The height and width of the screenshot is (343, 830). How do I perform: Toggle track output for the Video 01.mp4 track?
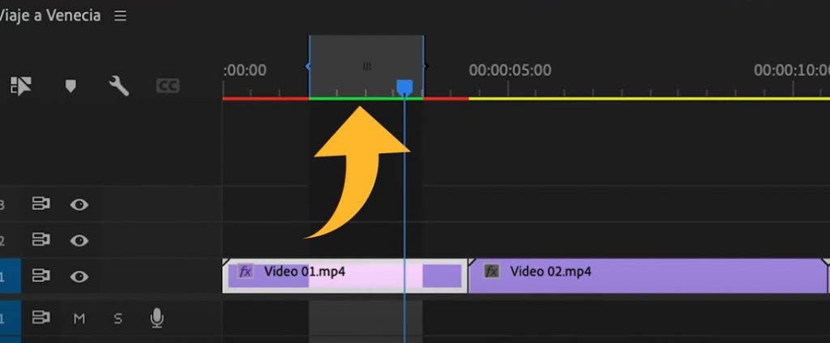79,277
